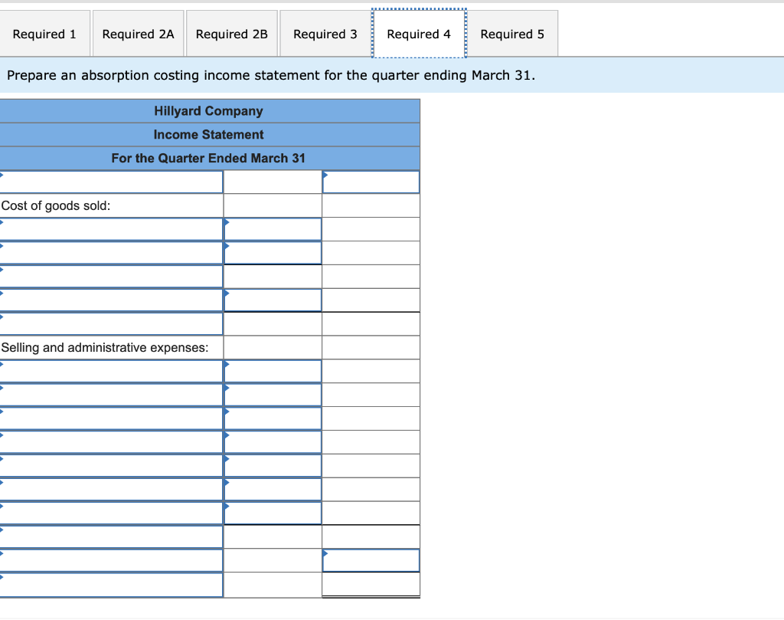Open the Required 2B tab
The height and width of the screenshot is (620, 784).
click(x=231, y=34)
